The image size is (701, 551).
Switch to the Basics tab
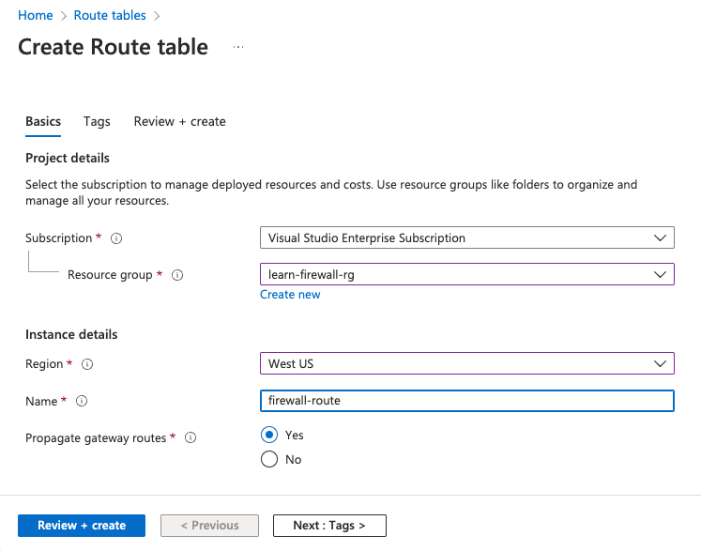(x=43, y=122)
